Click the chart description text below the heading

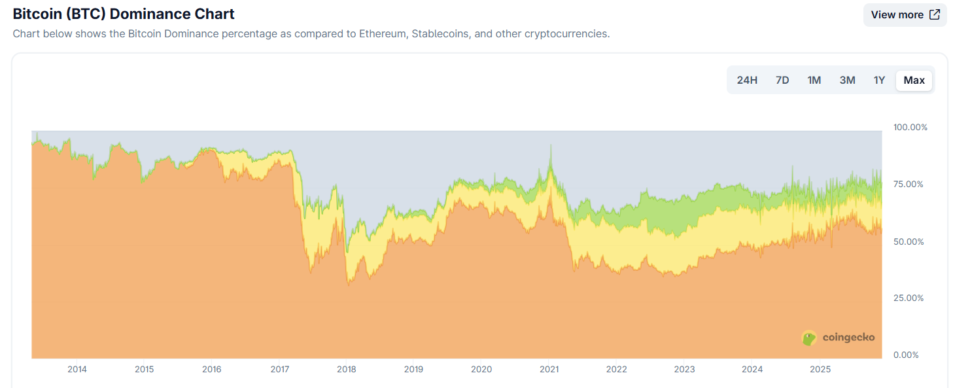pyautogui.click(x=311, y=33)
